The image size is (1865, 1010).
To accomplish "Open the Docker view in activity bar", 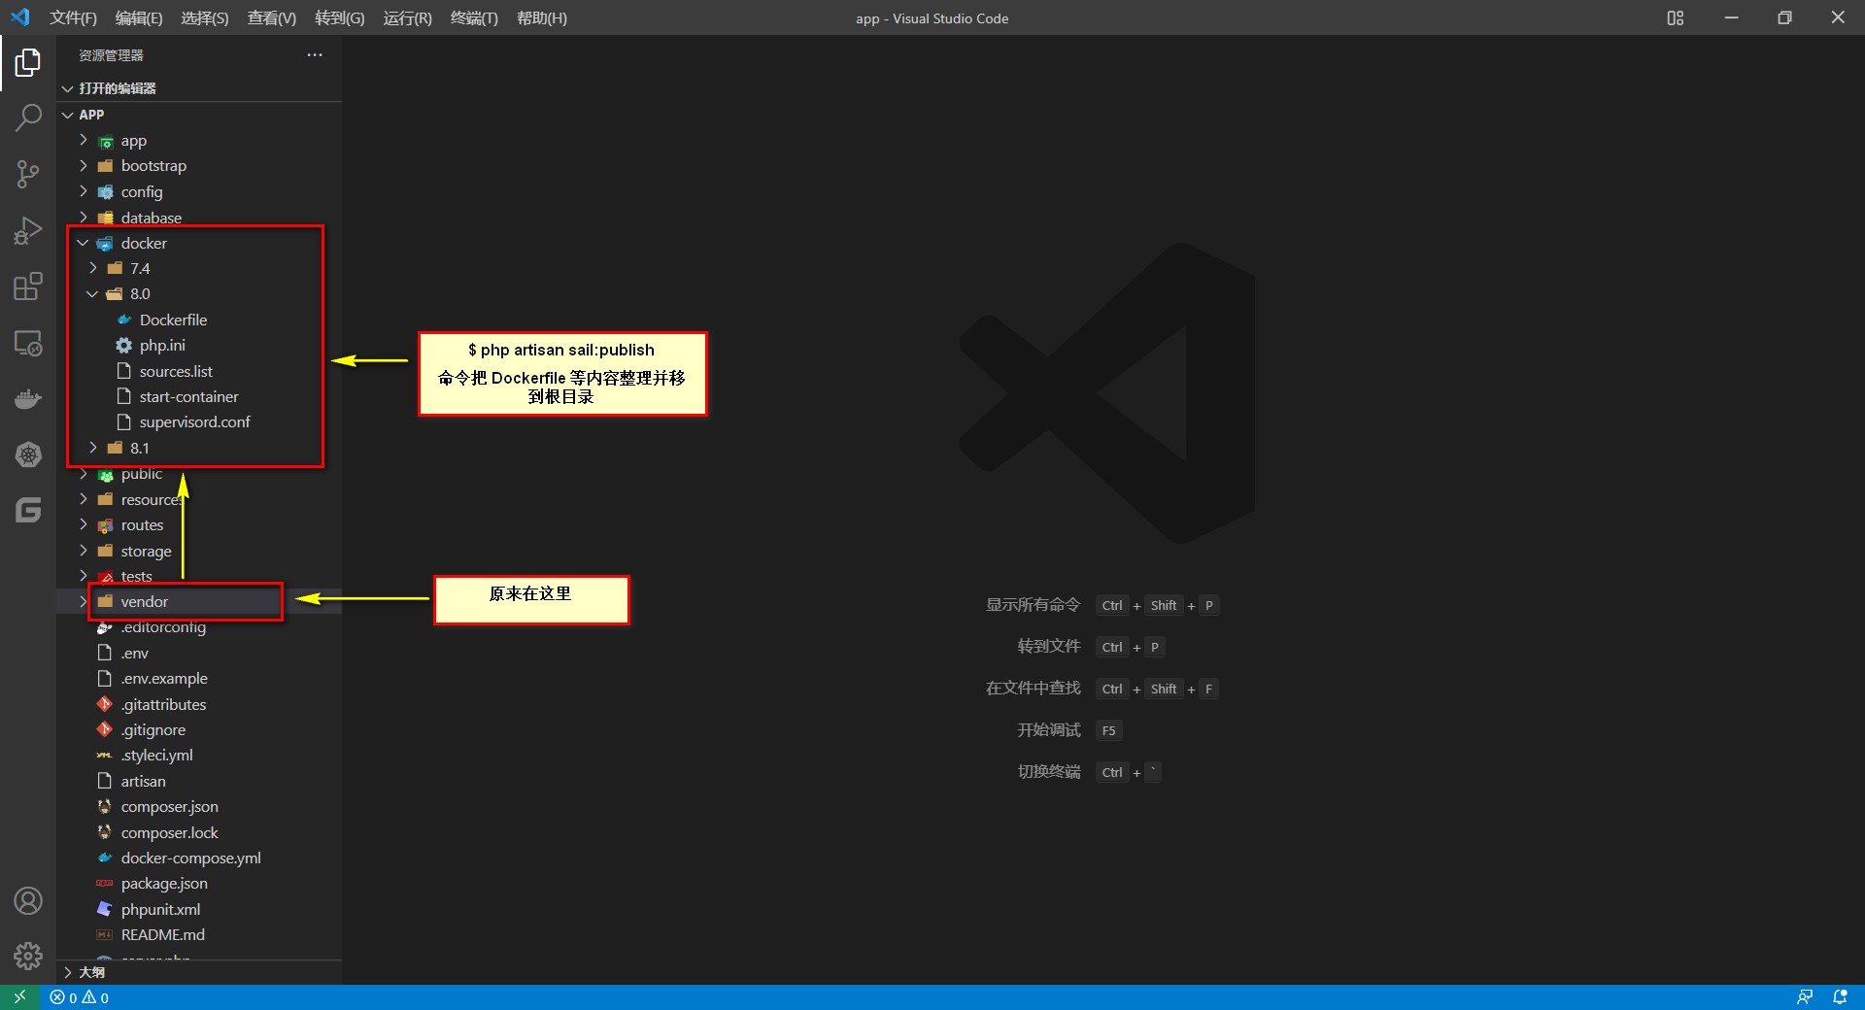I will [x=28, y=399].
